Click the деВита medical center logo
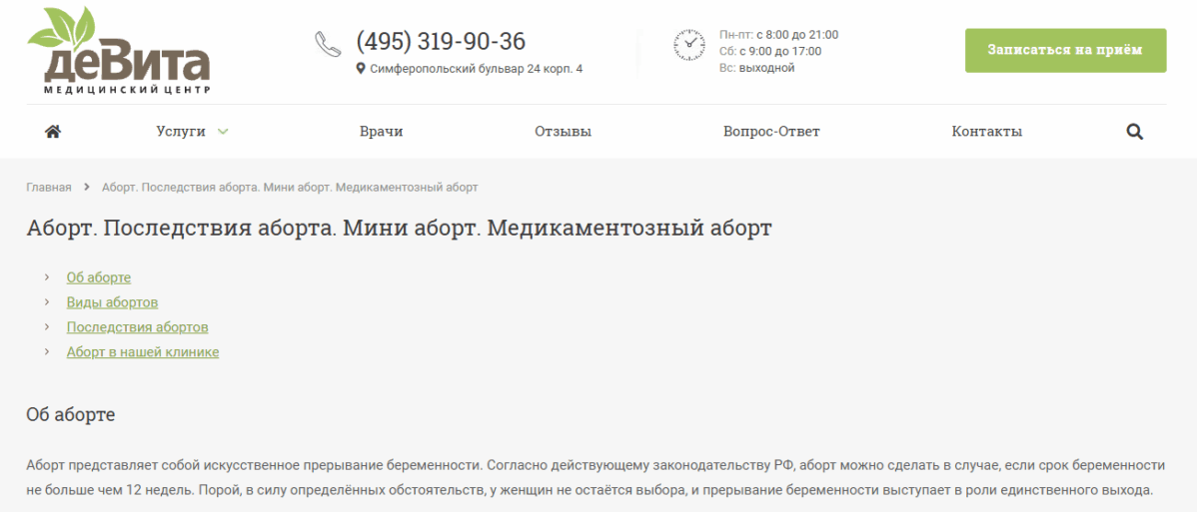 118,51
